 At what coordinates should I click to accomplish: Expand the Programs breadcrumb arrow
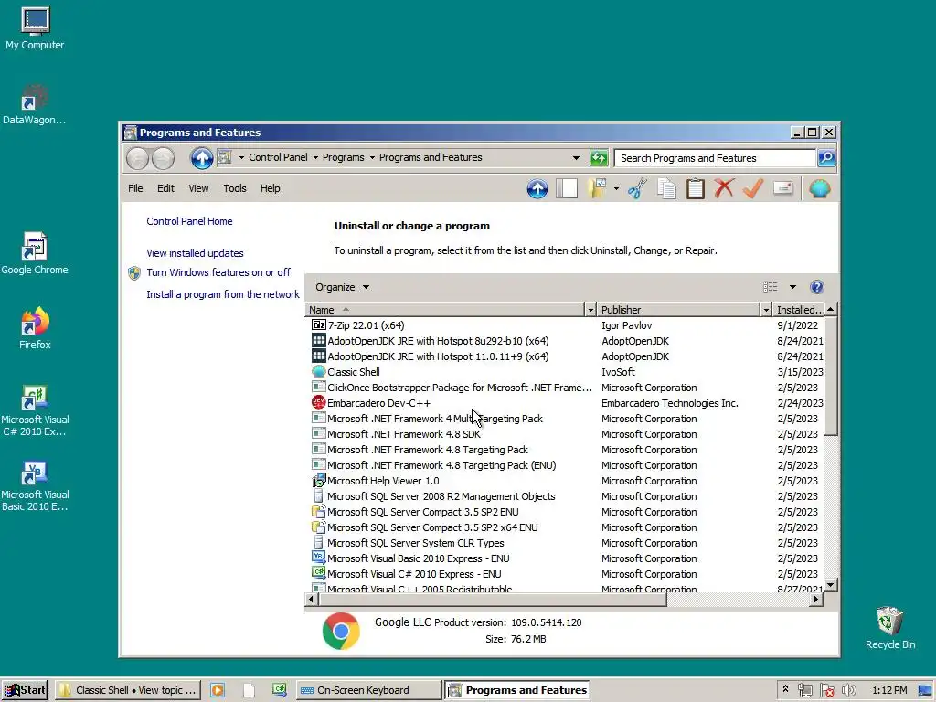[372, 157]
